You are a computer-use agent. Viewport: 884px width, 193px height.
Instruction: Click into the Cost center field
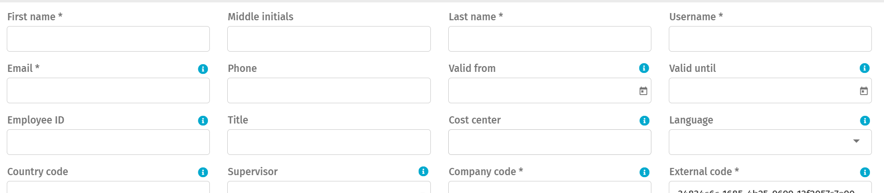(x=549, y=142)
